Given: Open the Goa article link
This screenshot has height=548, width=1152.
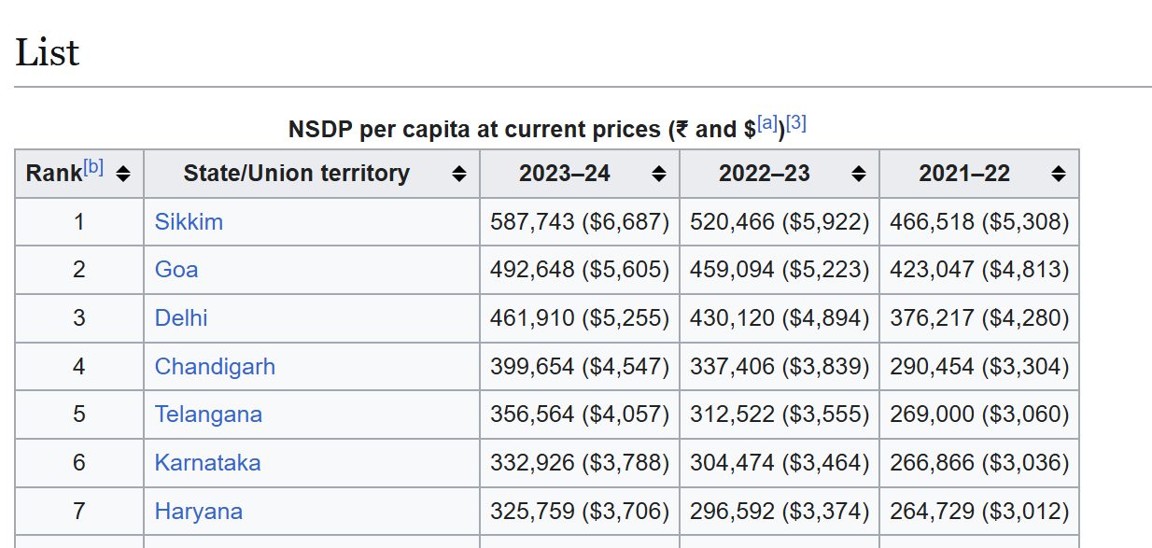Looking at the screenshot, I should tap(176, 270).
